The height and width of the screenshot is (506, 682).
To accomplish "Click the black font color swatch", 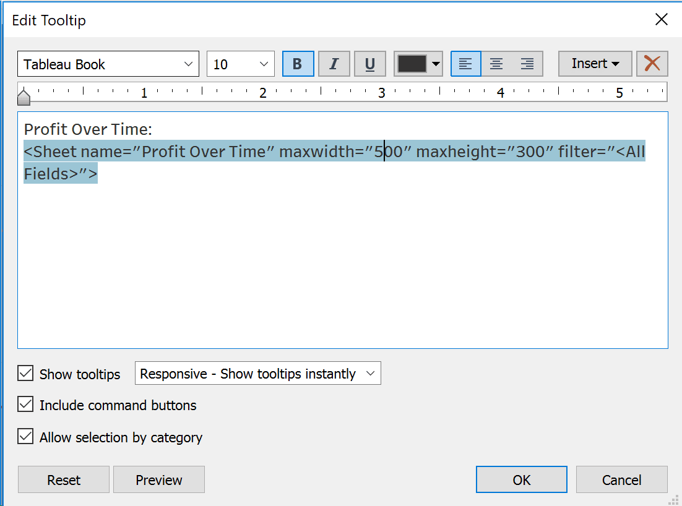I will (x=412, y=64).
